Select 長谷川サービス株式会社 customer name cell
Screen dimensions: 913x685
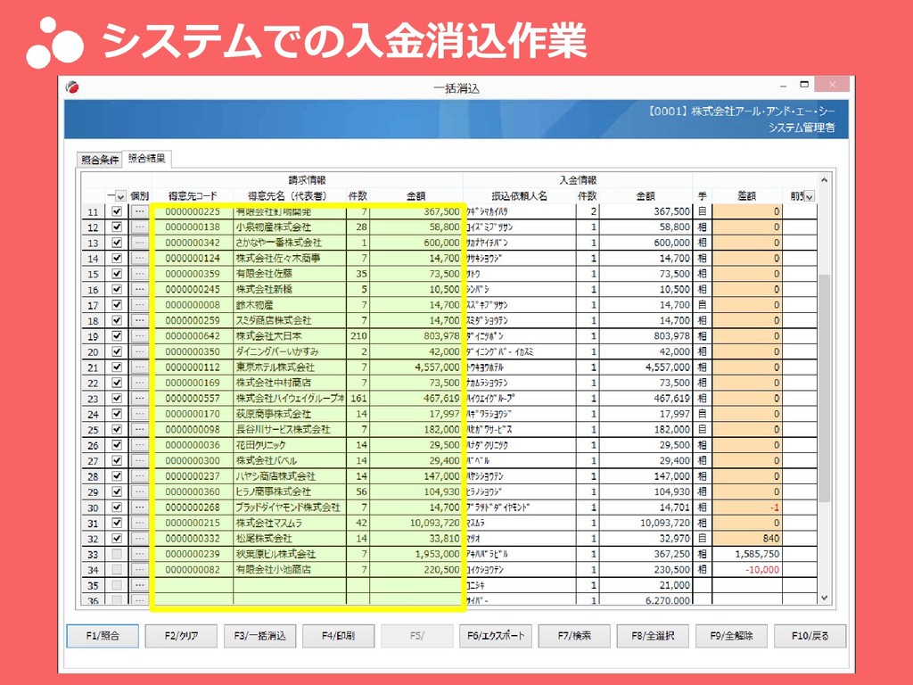point(290,429)
